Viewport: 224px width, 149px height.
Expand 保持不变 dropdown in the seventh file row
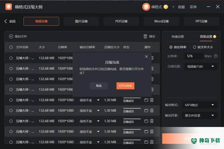pyautogui.click(x=98, y=121)
